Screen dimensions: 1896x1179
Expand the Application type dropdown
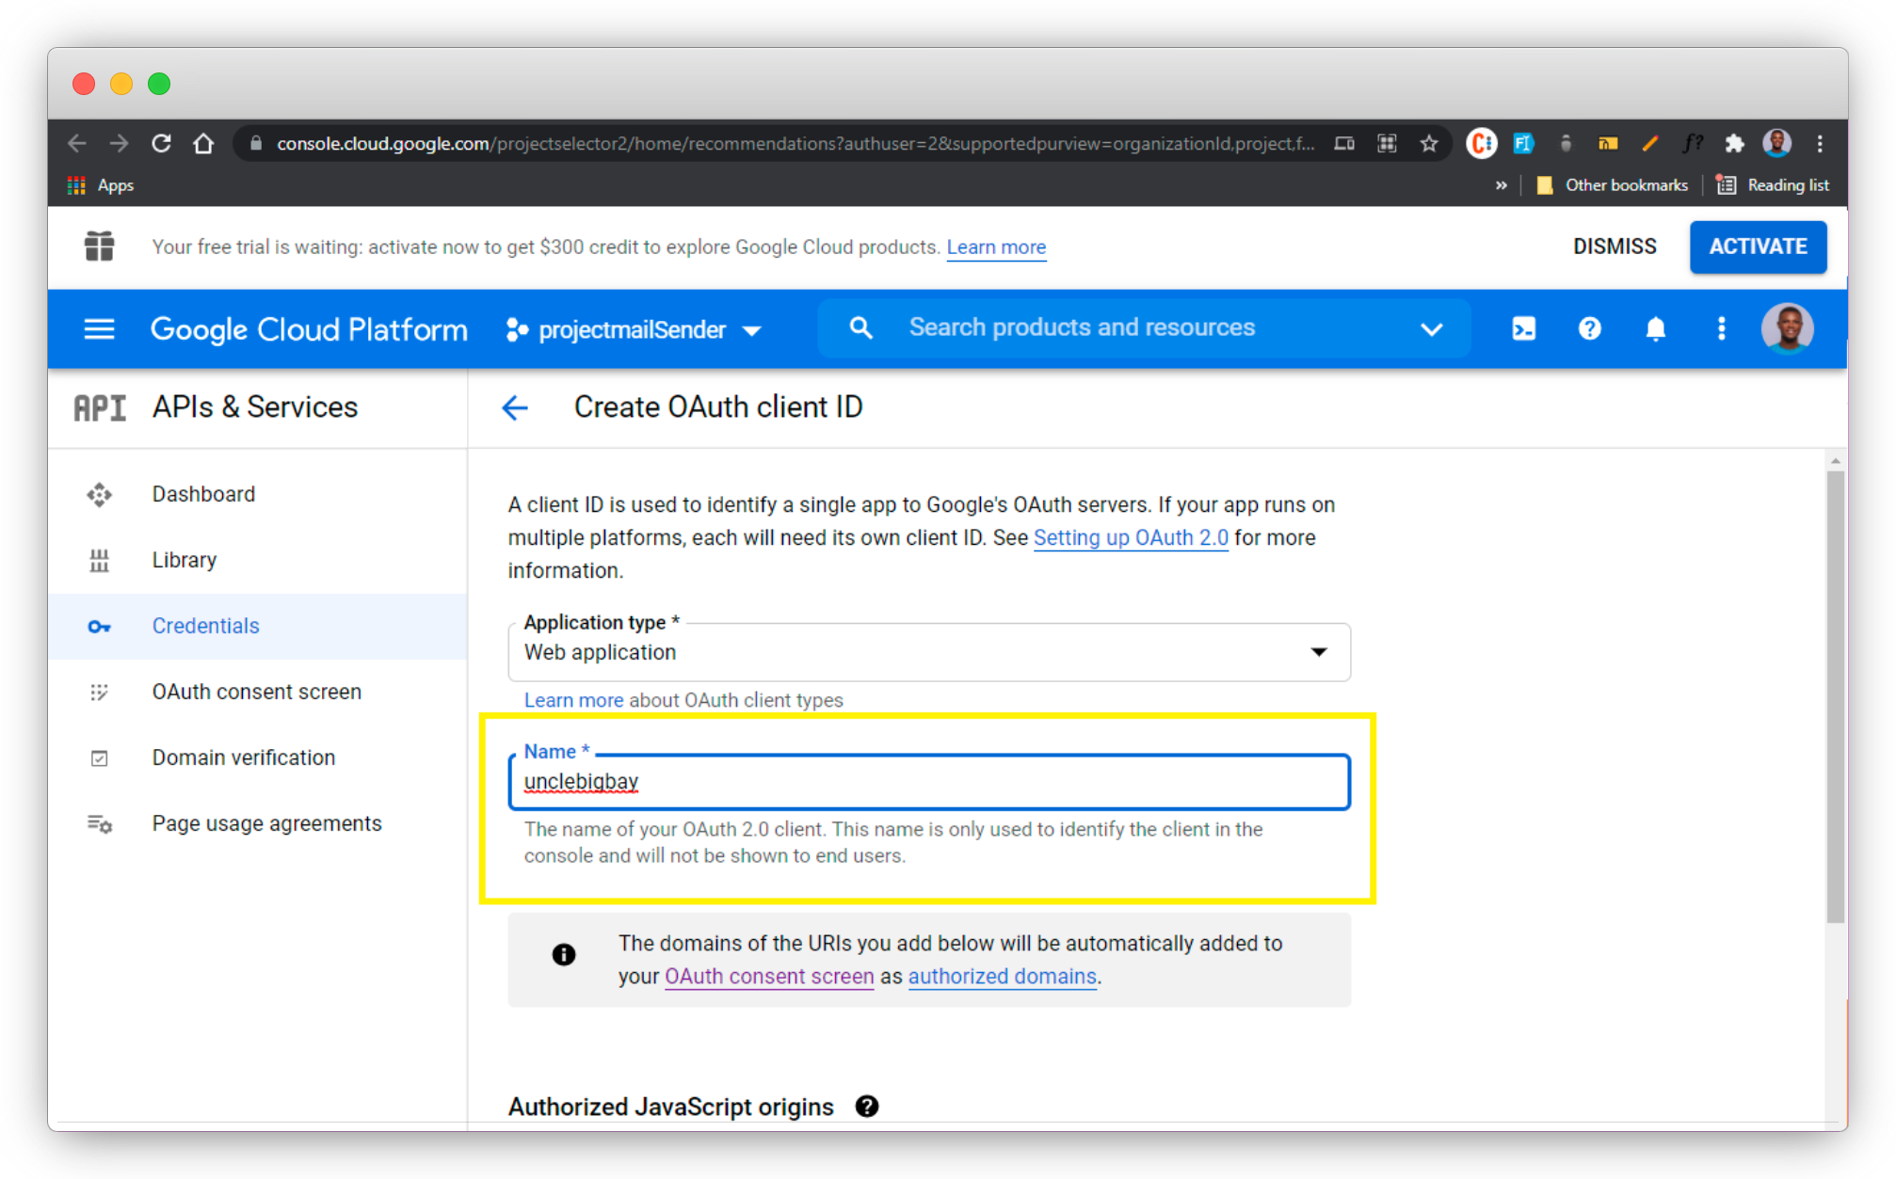coord(929,652)
